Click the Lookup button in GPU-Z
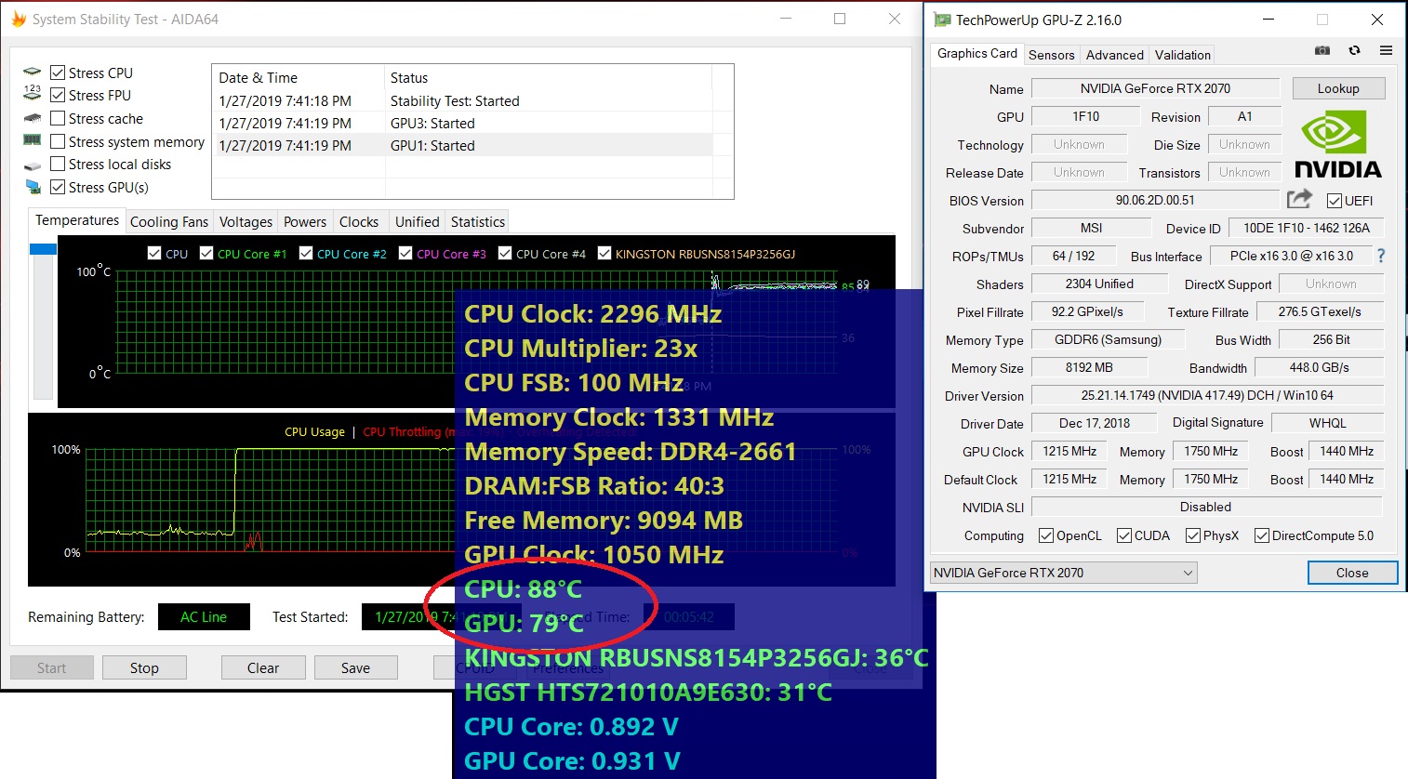The width and height of the screenshot is (1408, 779). point(1338,88)
